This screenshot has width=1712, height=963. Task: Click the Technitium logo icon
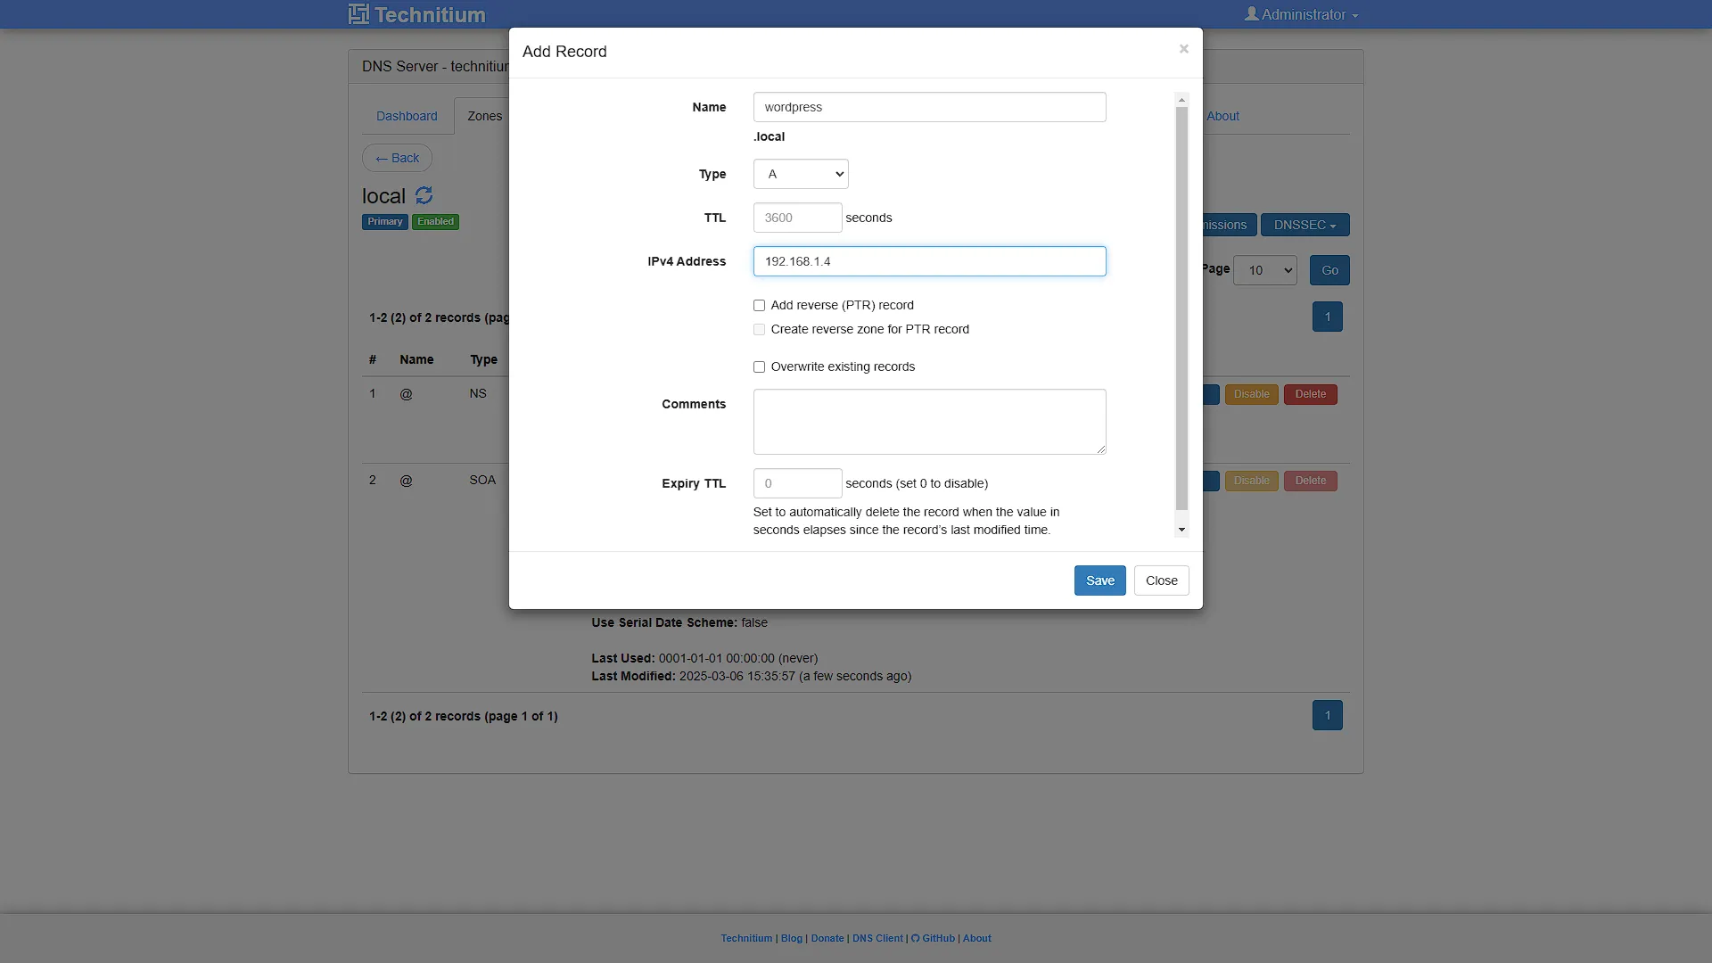pos(358,14)
